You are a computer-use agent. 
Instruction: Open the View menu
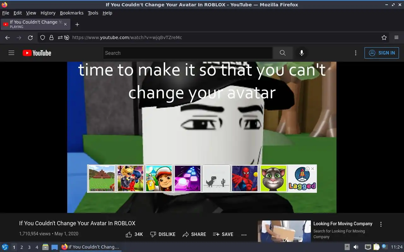(x=31, y=13)
